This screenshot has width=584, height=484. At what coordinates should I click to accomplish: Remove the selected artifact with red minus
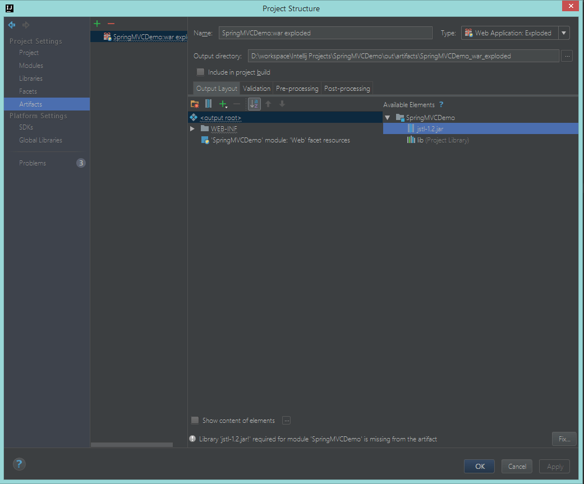111,24
